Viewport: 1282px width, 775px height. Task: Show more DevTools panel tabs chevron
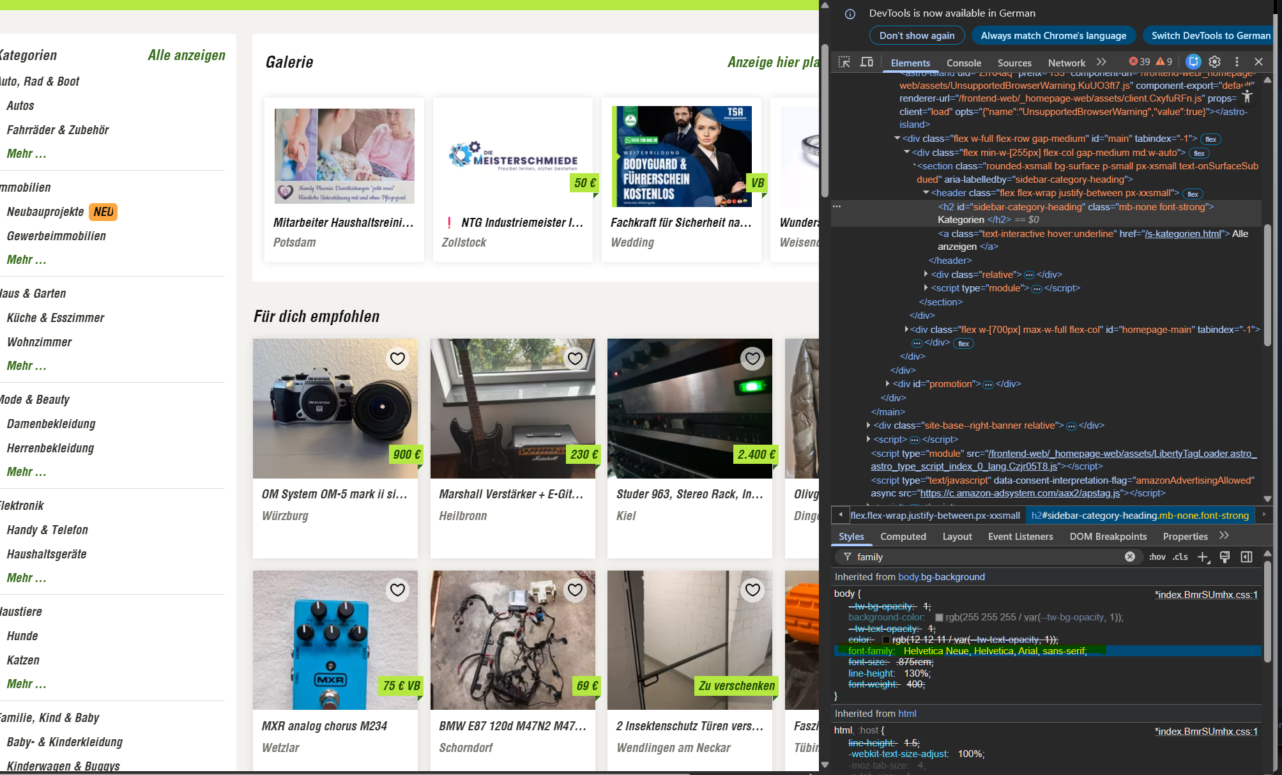coord(1101,62)
